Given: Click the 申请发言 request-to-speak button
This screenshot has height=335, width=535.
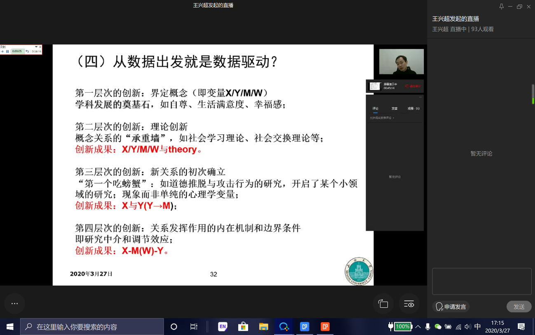Looking at the screenshot, I should (451, 307).
